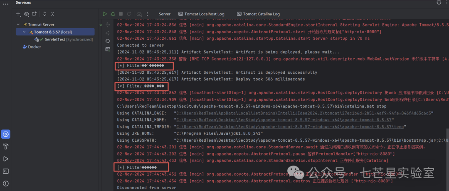Click the Open in New Tab icon
Image resolution: width=449 pixels, height=191 pixels.
point(34,14)
